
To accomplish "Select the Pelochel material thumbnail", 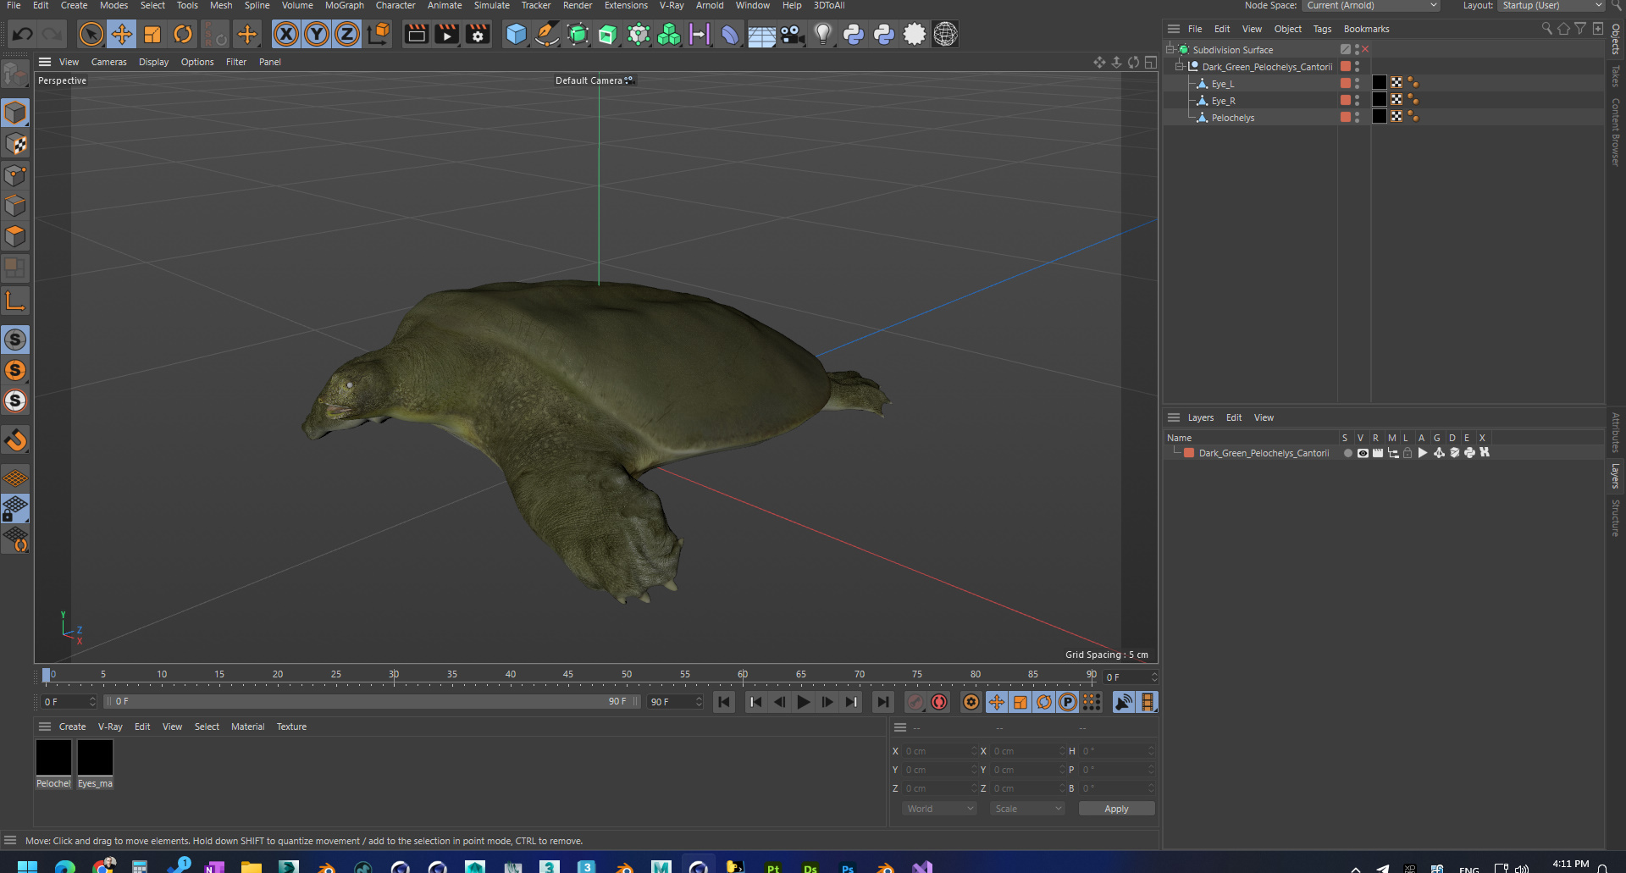I will pos(53,758).
